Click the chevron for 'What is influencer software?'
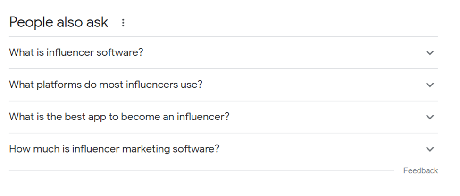 click(429, 53)
